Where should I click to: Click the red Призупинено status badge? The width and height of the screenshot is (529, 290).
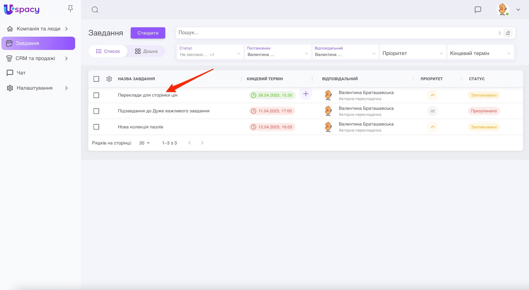tap(484, 111)
